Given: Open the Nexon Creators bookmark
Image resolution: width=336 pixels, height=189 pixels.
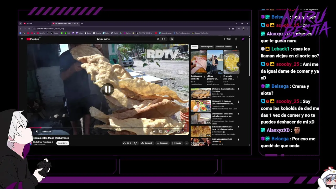Looking at the screenshot, I should pyautogui.click(x=165, y=33).
